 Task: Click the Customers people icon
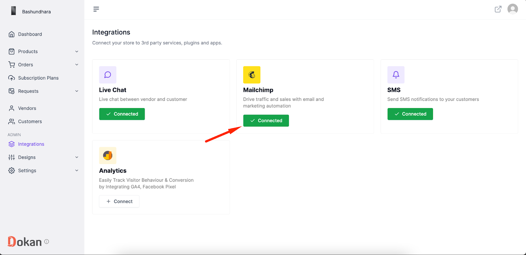coord(12,122)
